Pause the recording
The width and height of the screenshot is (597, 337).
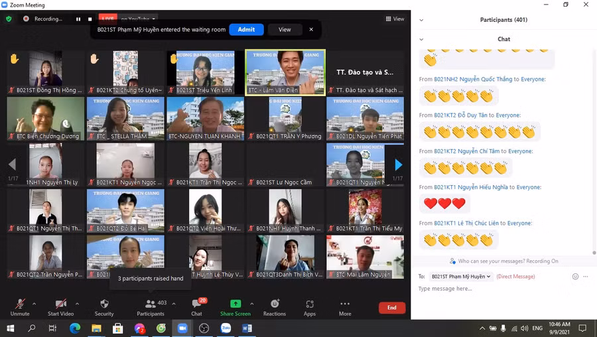(78, 19)
